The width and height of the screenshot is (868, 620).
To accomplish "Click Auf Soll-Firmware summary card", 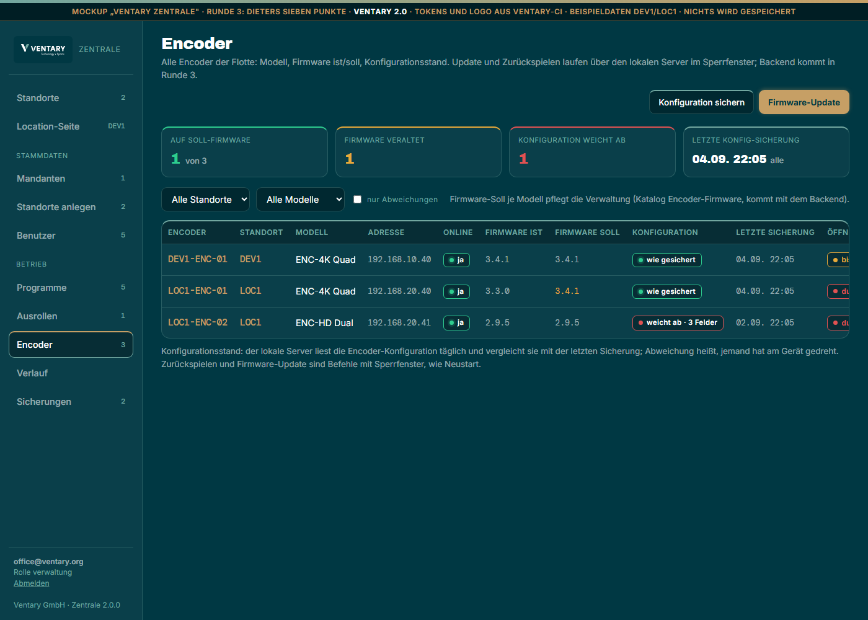I will [x=244, y=152].
